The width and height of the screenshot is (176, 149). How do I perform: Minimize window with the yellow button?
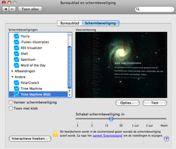(9, 2)
